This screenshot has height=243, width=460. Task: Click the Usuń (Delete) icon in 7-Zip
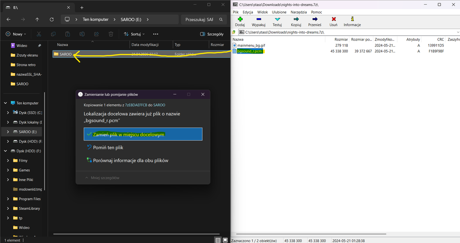click(x=334, y=19)
